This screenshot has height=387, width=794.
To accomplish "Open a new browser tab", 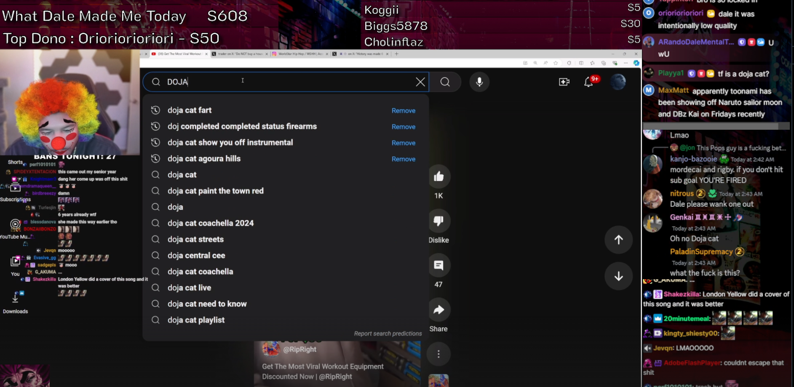I will click(396, 54).
